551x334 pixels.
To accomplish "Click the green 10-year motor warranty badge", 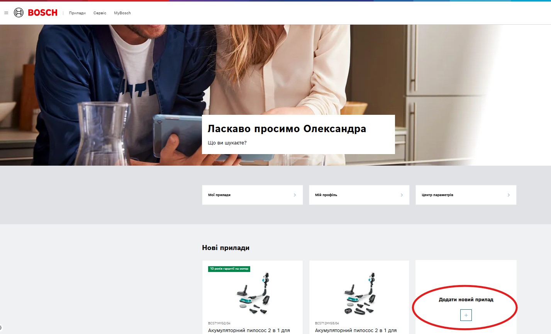I will click(229, 269).
